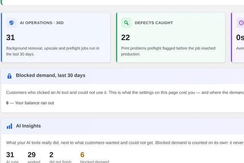Click the AI Insights heading
The height and width of the screenshot is (163, 244).
(28, 126)
